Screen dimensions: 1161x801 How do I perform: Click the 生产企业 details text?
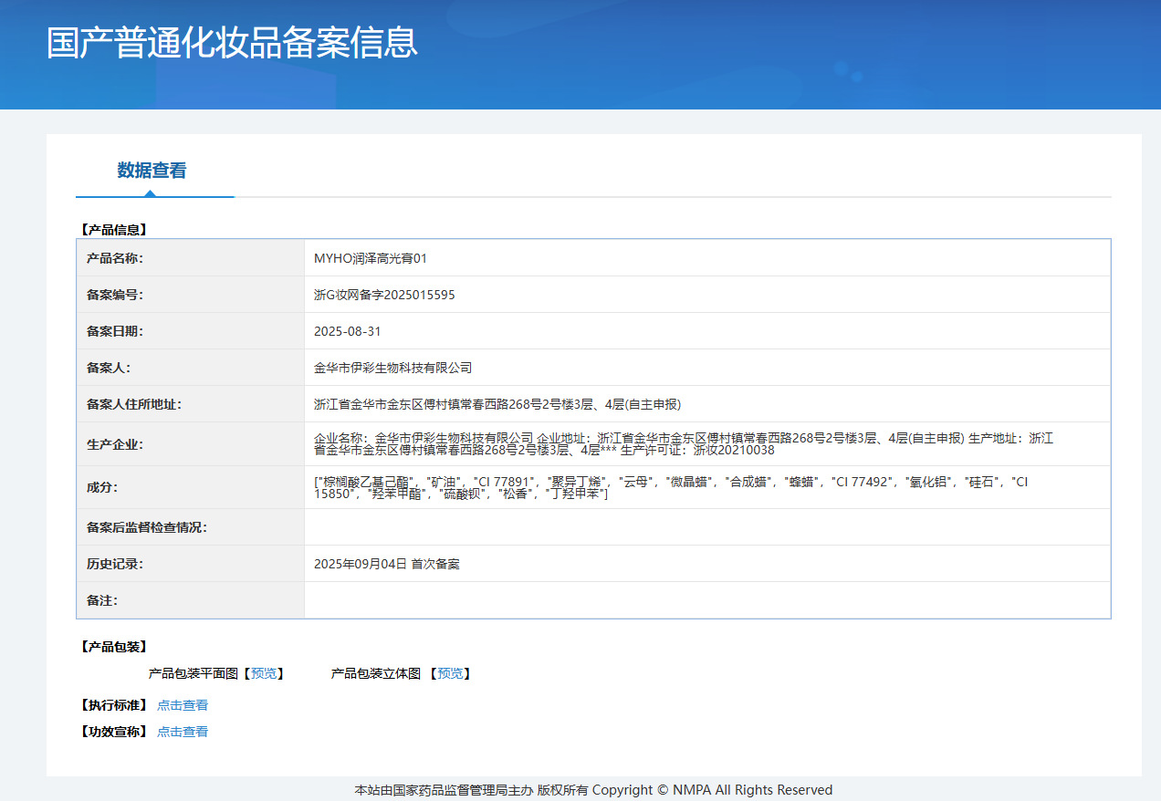click(x=683, y=444)
